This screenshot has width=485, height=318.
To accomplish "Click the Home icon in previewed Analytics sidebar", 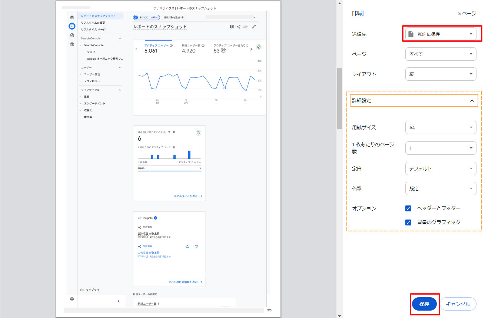I will coord(72,17).
